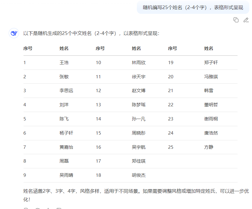The width and height of the screenshot is (252, 209).
Task: Select the name cell 谢雨桐
Action: 211,119
